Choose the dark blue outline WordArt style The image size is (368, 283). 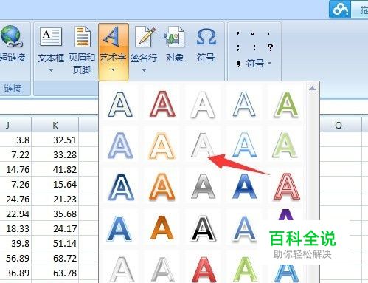pos(120,104)
